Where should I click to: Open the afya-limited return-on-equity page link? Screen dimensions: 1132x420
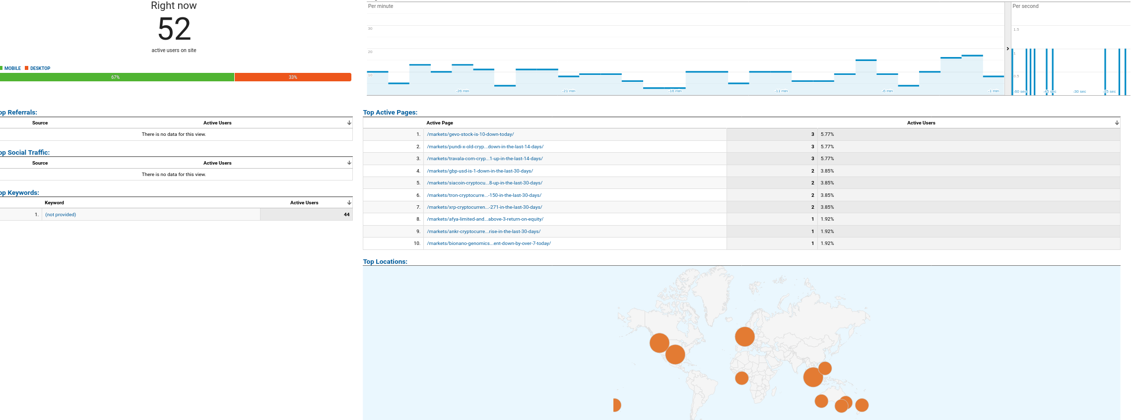click(x=485, y=219)
